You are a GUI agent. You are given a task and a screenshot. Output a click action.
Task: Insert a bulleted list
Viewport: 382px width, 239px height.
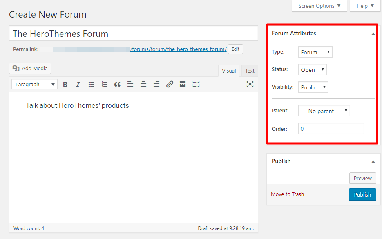(91, 84)
